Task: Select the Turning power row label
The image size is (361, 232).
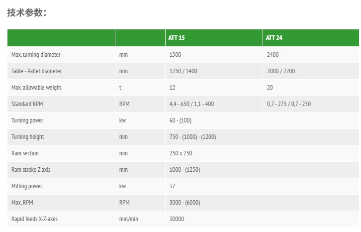Action: coord(27,120)
